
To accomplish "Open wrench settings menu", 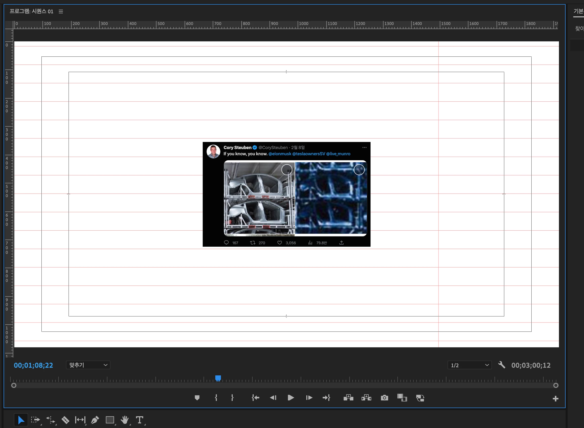I will [501, 365].
